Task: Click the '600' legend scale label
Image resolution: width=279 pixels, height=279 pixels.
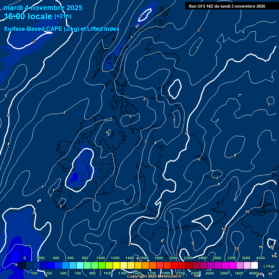Action: coord(70,258)
